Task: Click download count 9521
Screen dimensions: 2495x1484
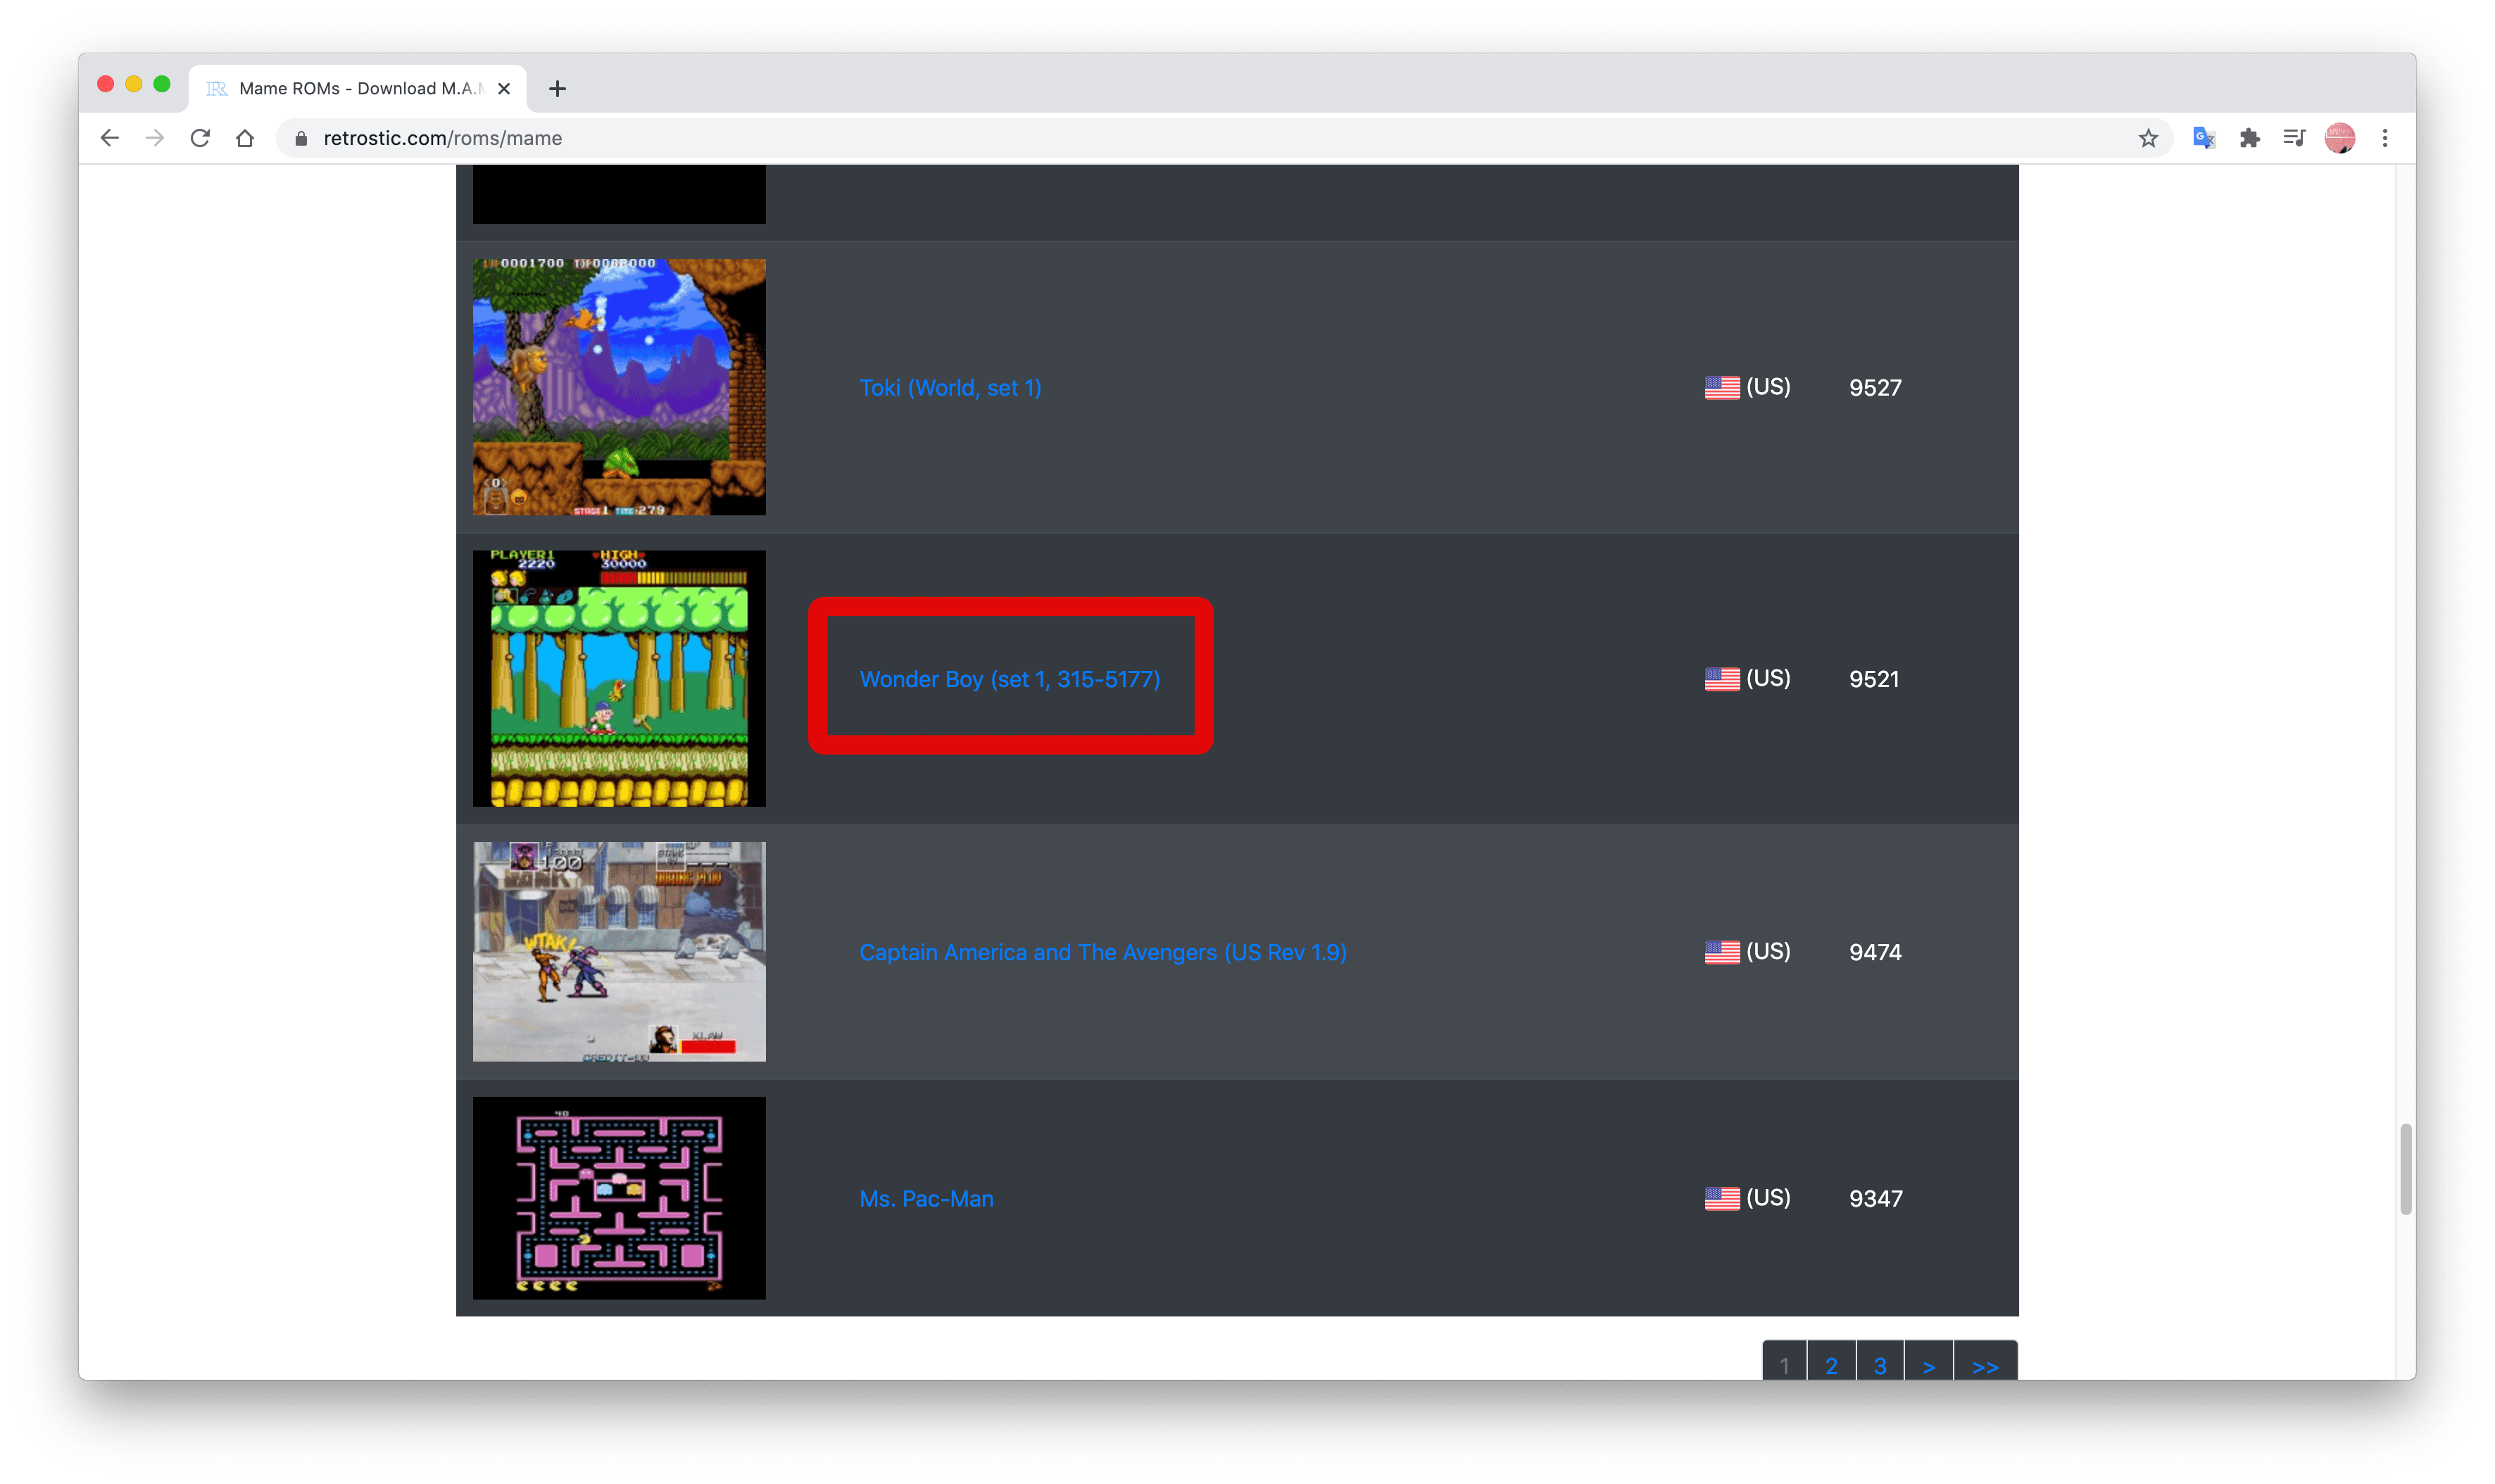Action: pyautogui.click(x=1874, y=680)
